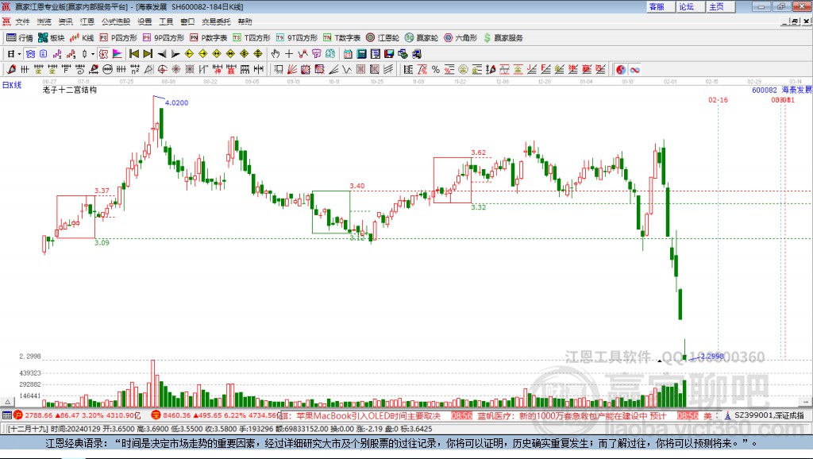Screen dimensions: 813x459
Task: Open the calendar icon with 21
Action: tap(348, 54)
